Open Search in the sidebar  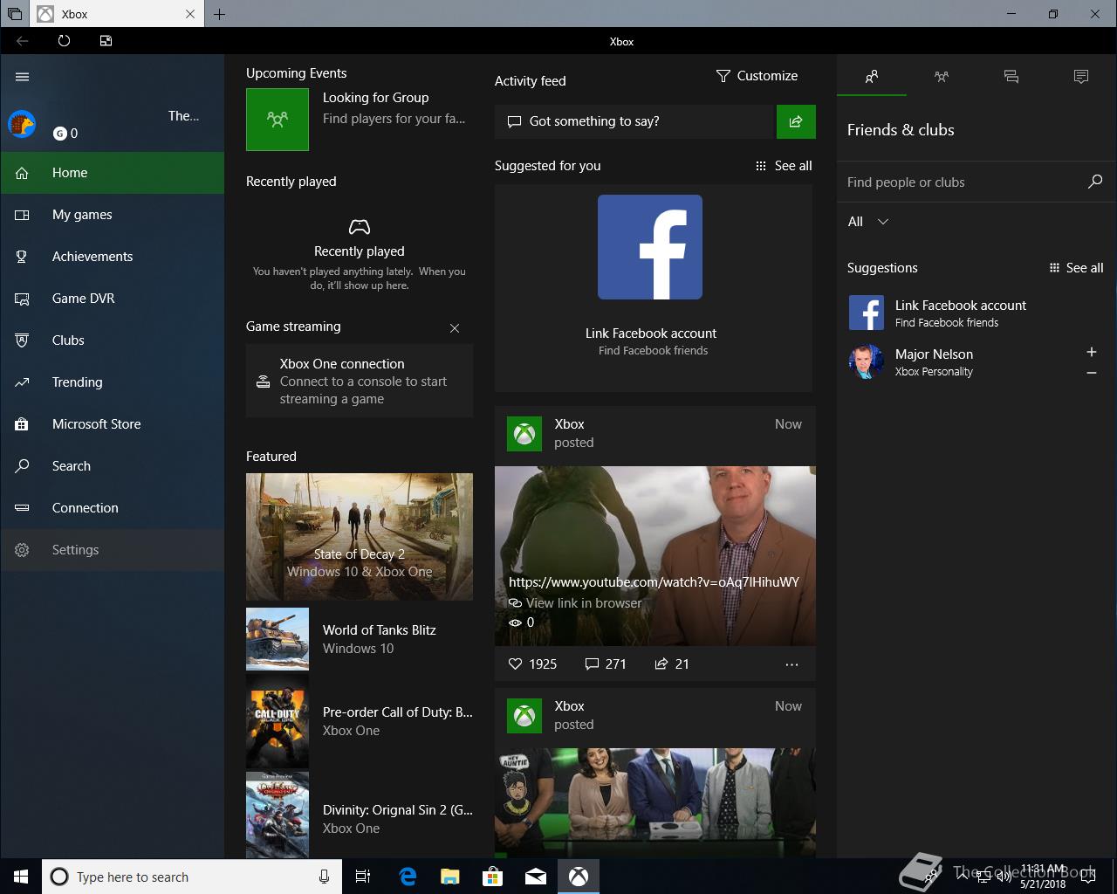coord(113,466)
